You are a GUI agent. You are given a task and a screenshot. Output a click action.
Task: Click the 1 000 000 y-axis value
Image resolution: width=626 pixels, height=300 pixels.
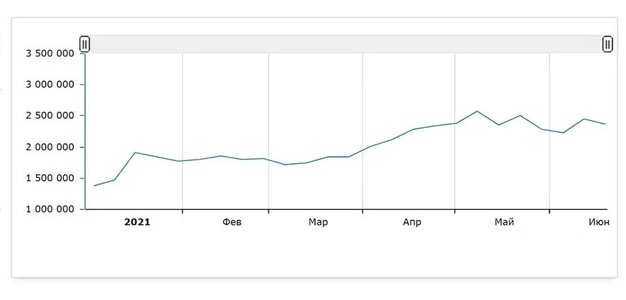(49, 209)
